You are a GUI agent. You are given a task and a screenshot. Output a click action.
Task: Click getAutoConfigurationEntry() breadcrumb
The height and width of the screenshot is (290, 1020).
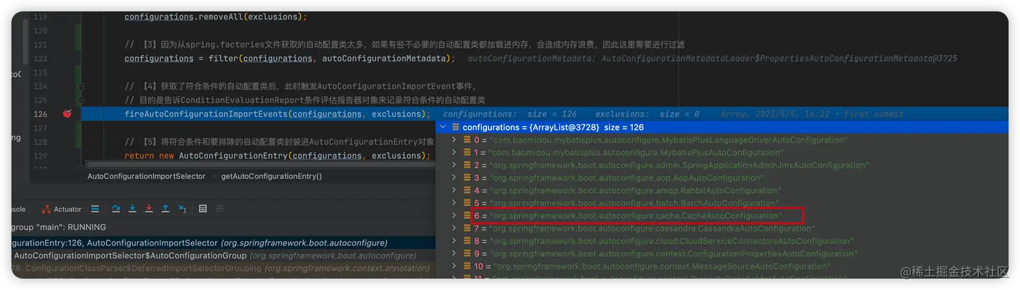click(x=272, y=176)
